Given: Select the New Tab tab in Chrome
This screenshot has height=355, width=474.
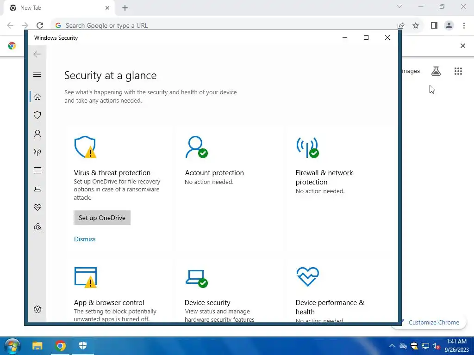Looking at the screenshot, I should click(59, 8).
